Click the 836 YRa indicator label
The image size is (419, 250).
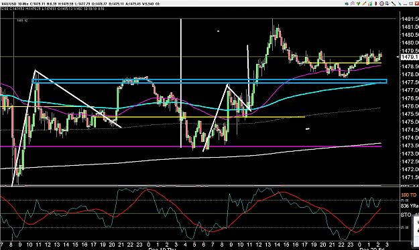coord(410,206)
